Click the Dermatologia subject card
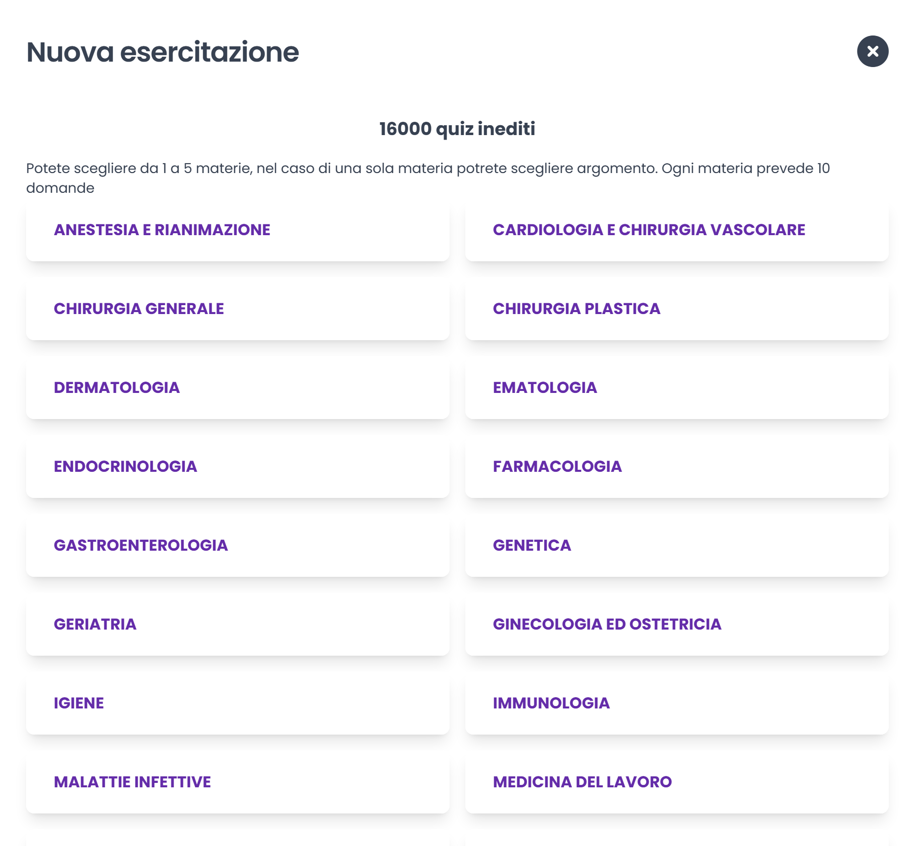This screenshot has height=846, width=905. 238,388
